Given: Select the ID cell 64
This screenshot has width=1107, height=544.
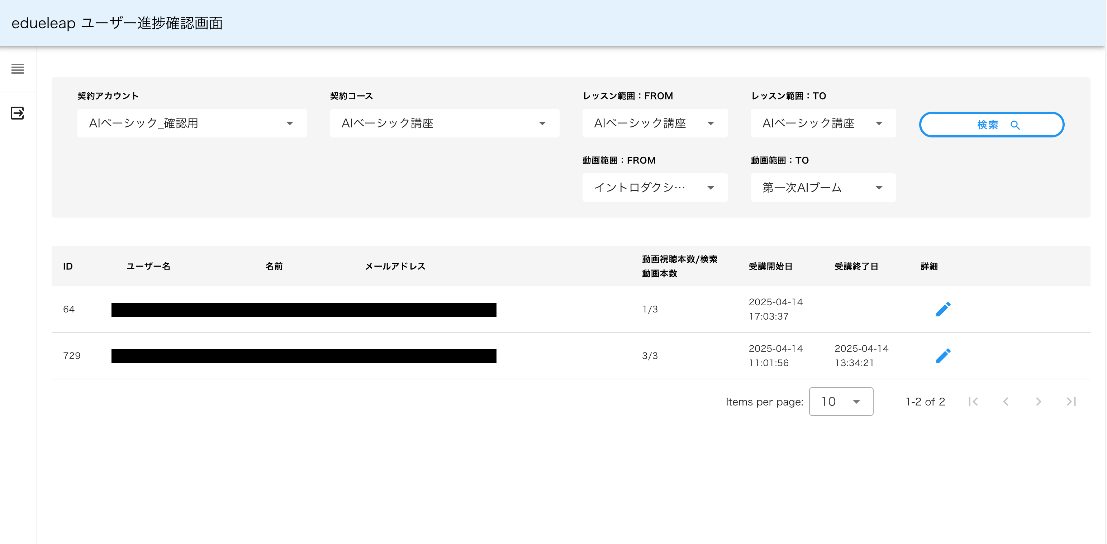Looking at the screenshot, I should tap(69, 309).
